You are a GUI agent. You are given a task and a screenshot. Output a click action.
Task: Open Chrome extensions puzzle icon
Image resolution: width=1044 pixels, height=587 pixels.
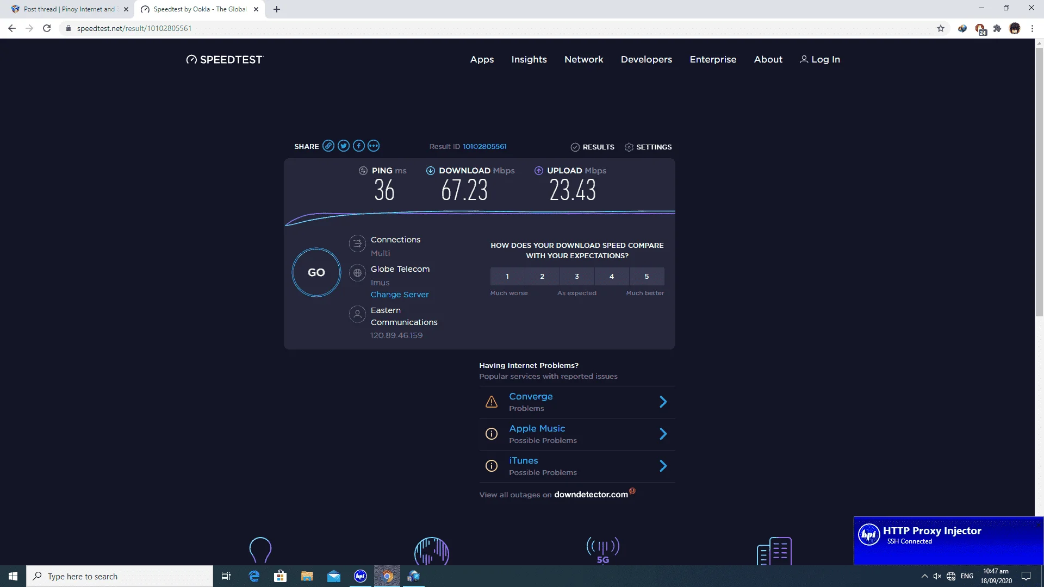click(x=997, y=28)
